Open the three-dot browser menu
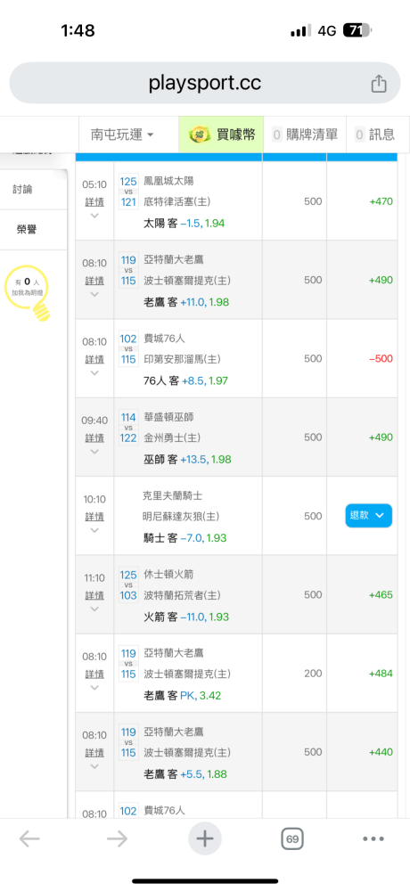The image size is (410, 891). (373, 838)
